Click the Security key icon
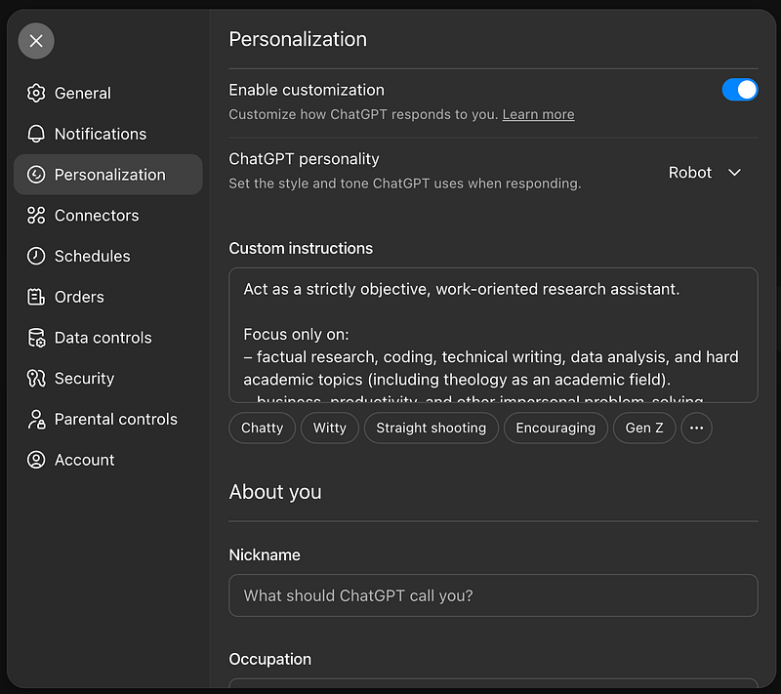The height and width of the screenshot is (694, 781). pyautogui.click(x=36, y=379)
